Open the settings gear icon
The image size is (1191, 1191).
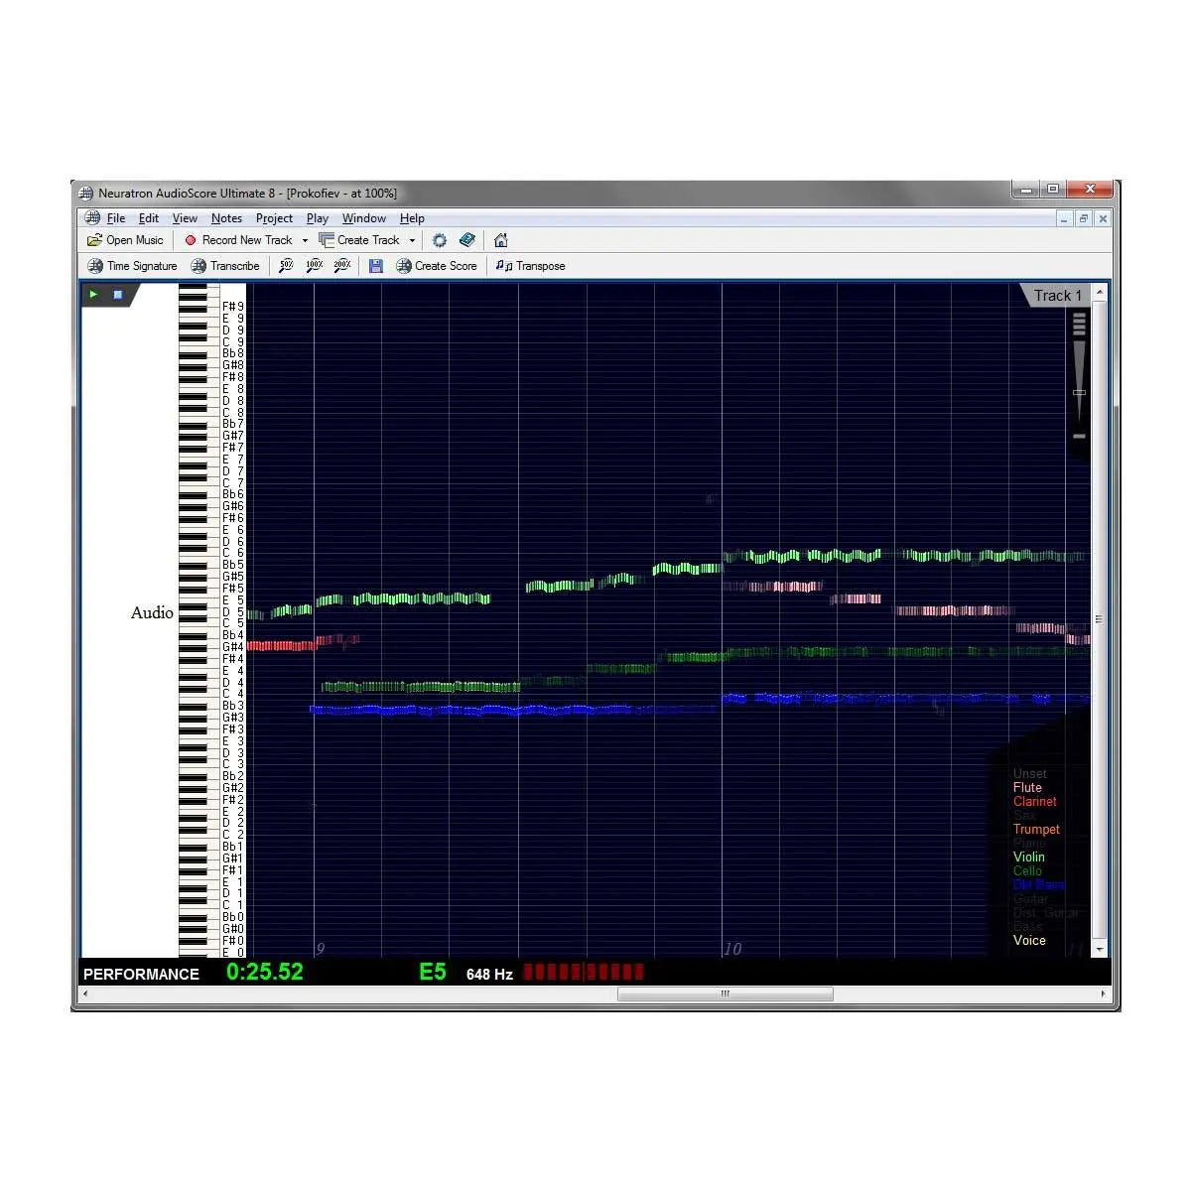(440, 239)
